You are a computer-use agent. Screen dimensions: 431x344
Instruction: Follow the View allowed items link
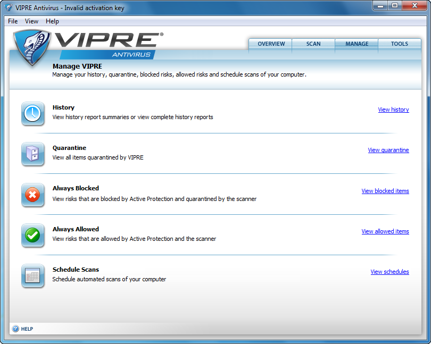click(x=385, y=231)
